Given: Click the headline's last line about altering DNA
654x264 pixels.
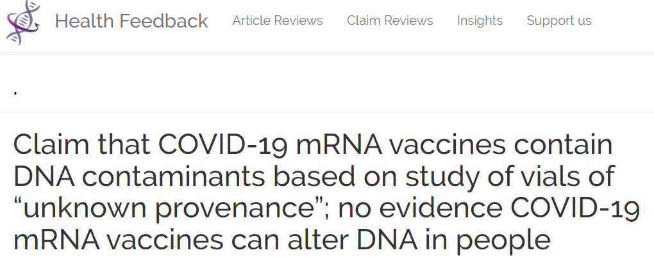Looking at the screenshot, I should (x=282, y=240).
